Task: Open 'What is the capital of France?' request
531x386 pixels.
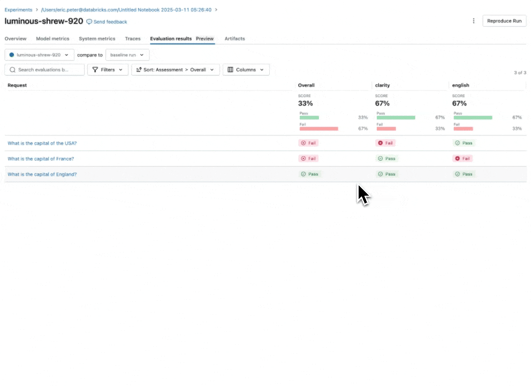Action: click(x=41, y=159)
